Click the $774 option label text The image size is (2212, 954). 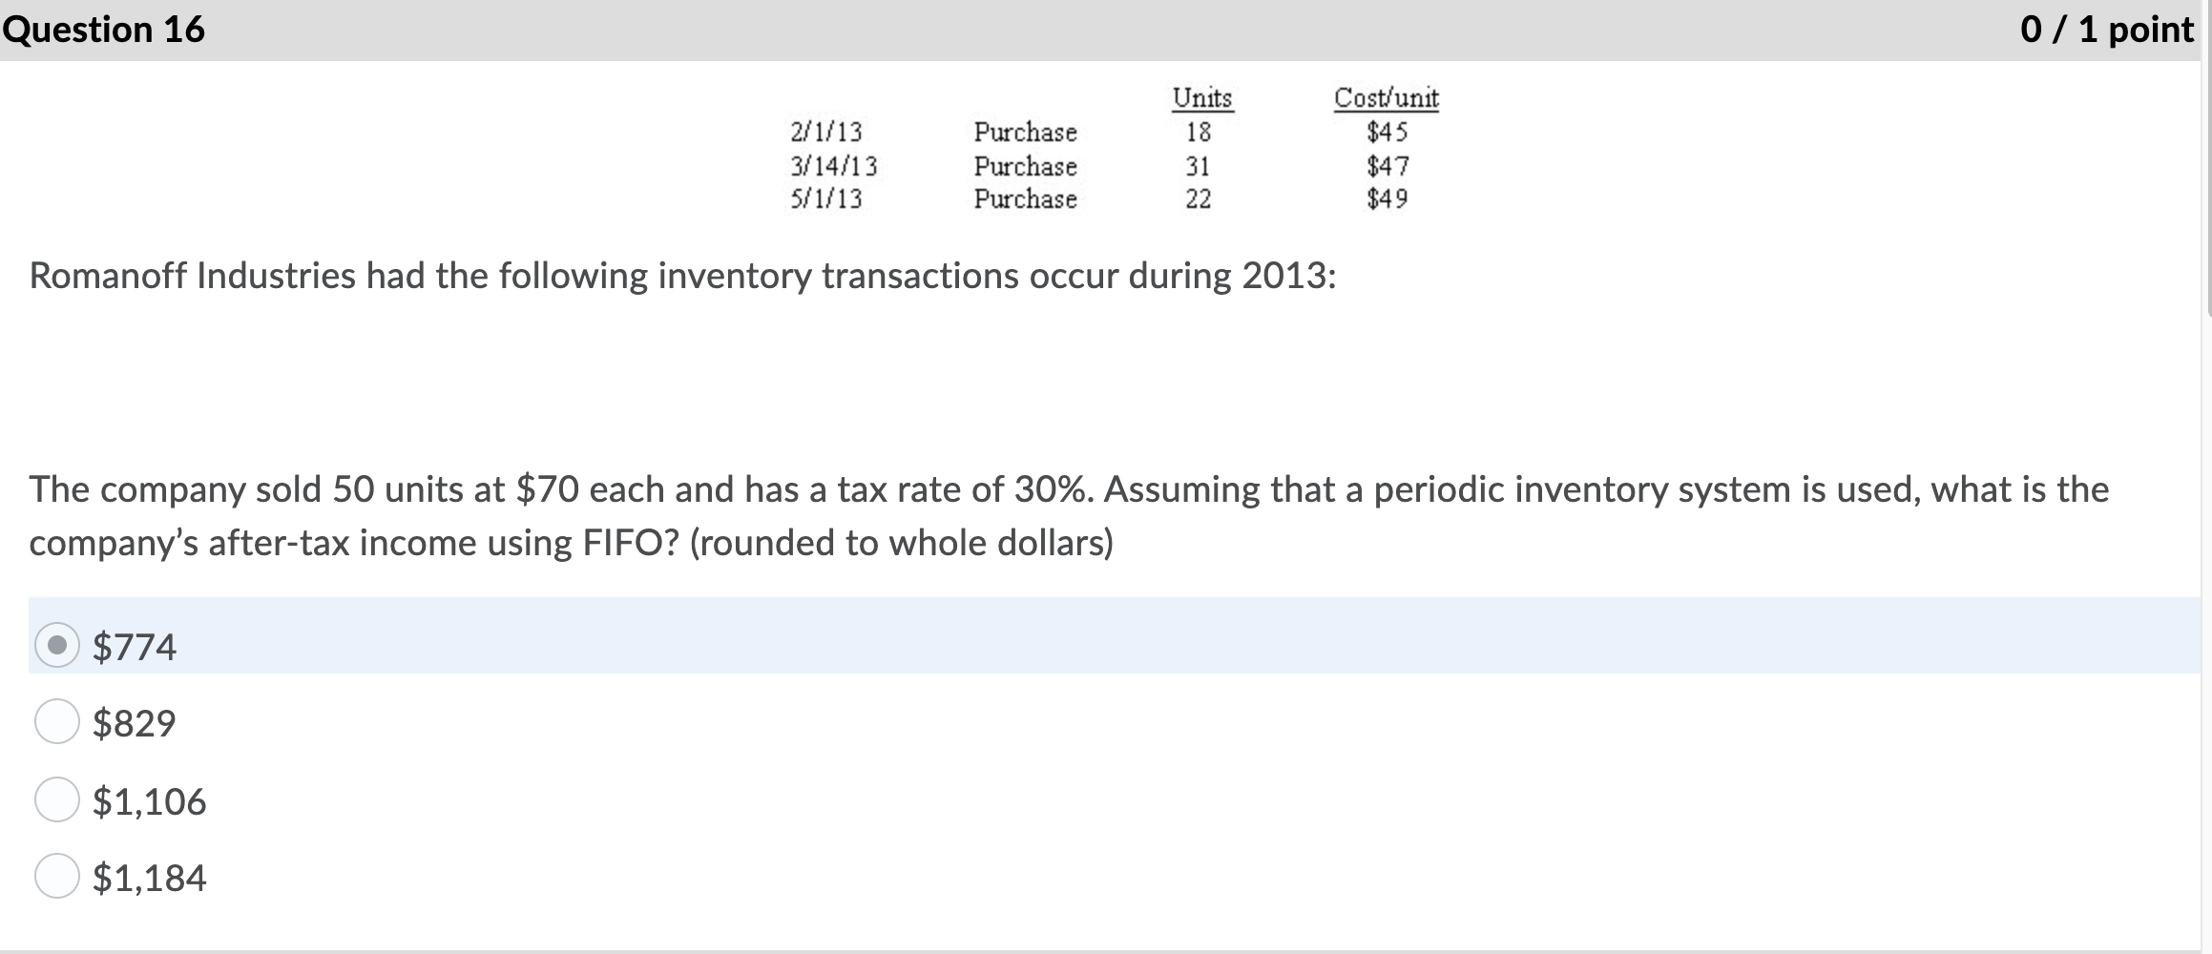(x=133, y=645)
